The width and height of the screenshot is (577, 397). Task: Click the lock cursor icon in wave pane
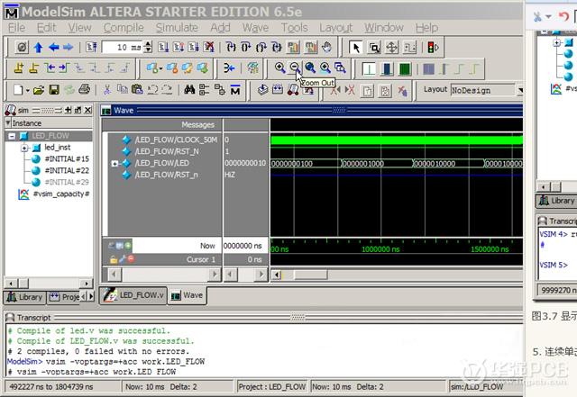114,259
